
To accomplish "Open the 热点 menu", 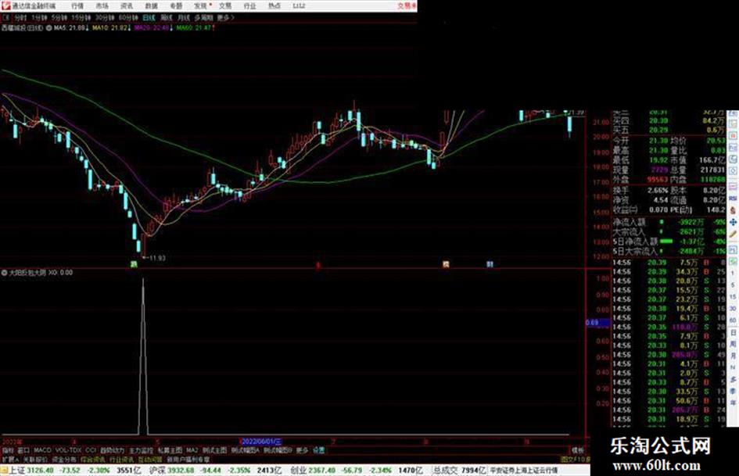I will [x=274, y=5].
